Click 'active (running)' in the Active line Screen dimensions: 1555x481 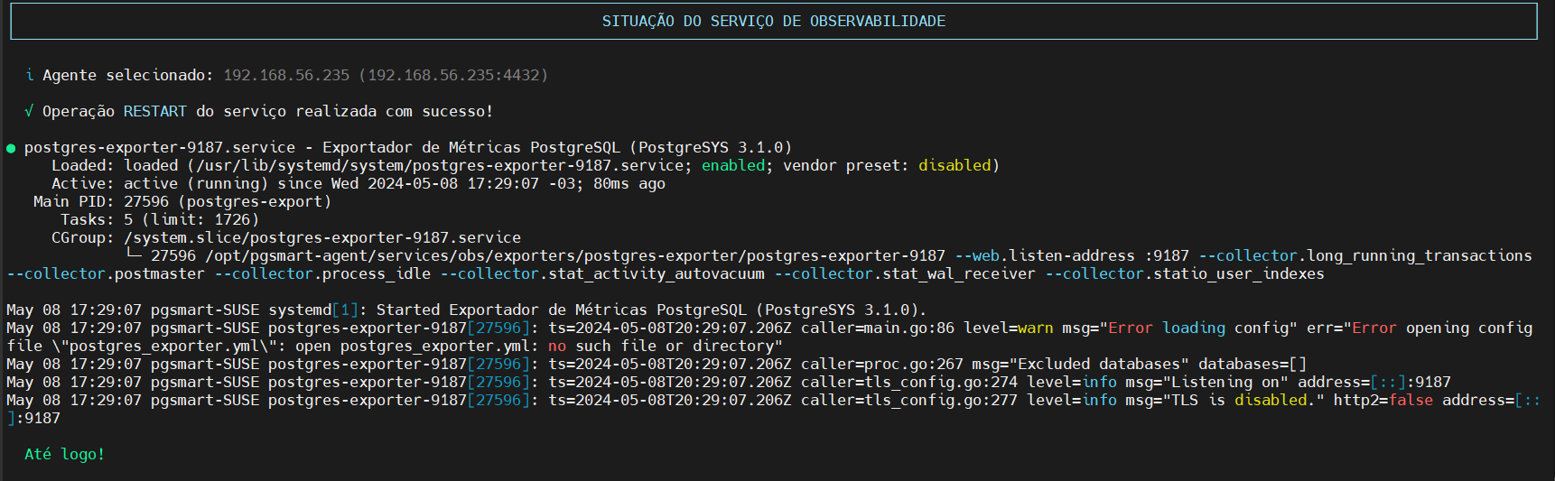196,183
